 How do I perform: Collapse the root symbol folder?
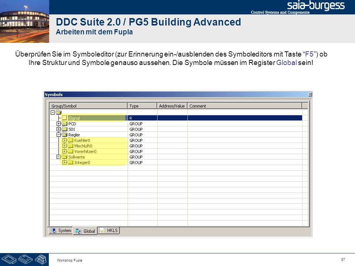tap(53, 112)
